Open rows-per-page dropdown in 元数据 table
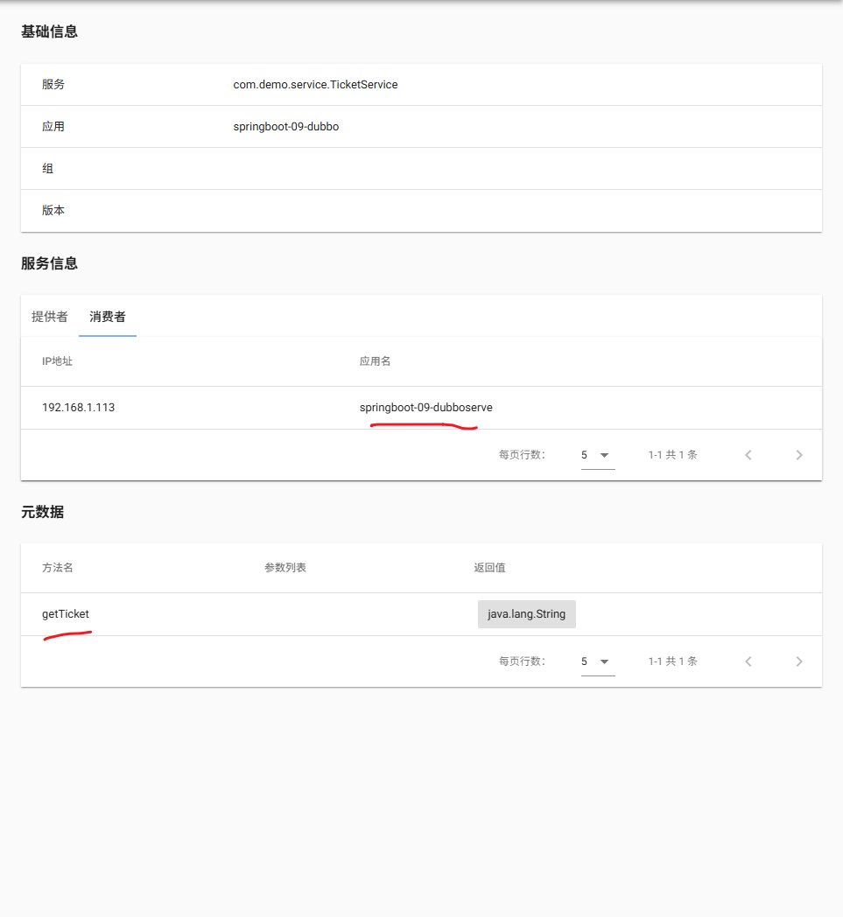 point(597,661)
